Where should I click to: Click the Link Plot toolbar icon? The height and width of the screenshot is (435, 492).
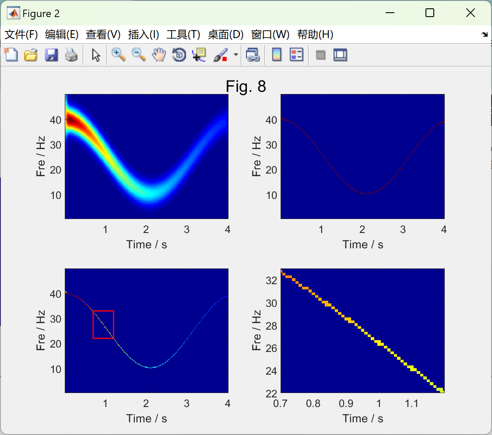pos(253,55)
